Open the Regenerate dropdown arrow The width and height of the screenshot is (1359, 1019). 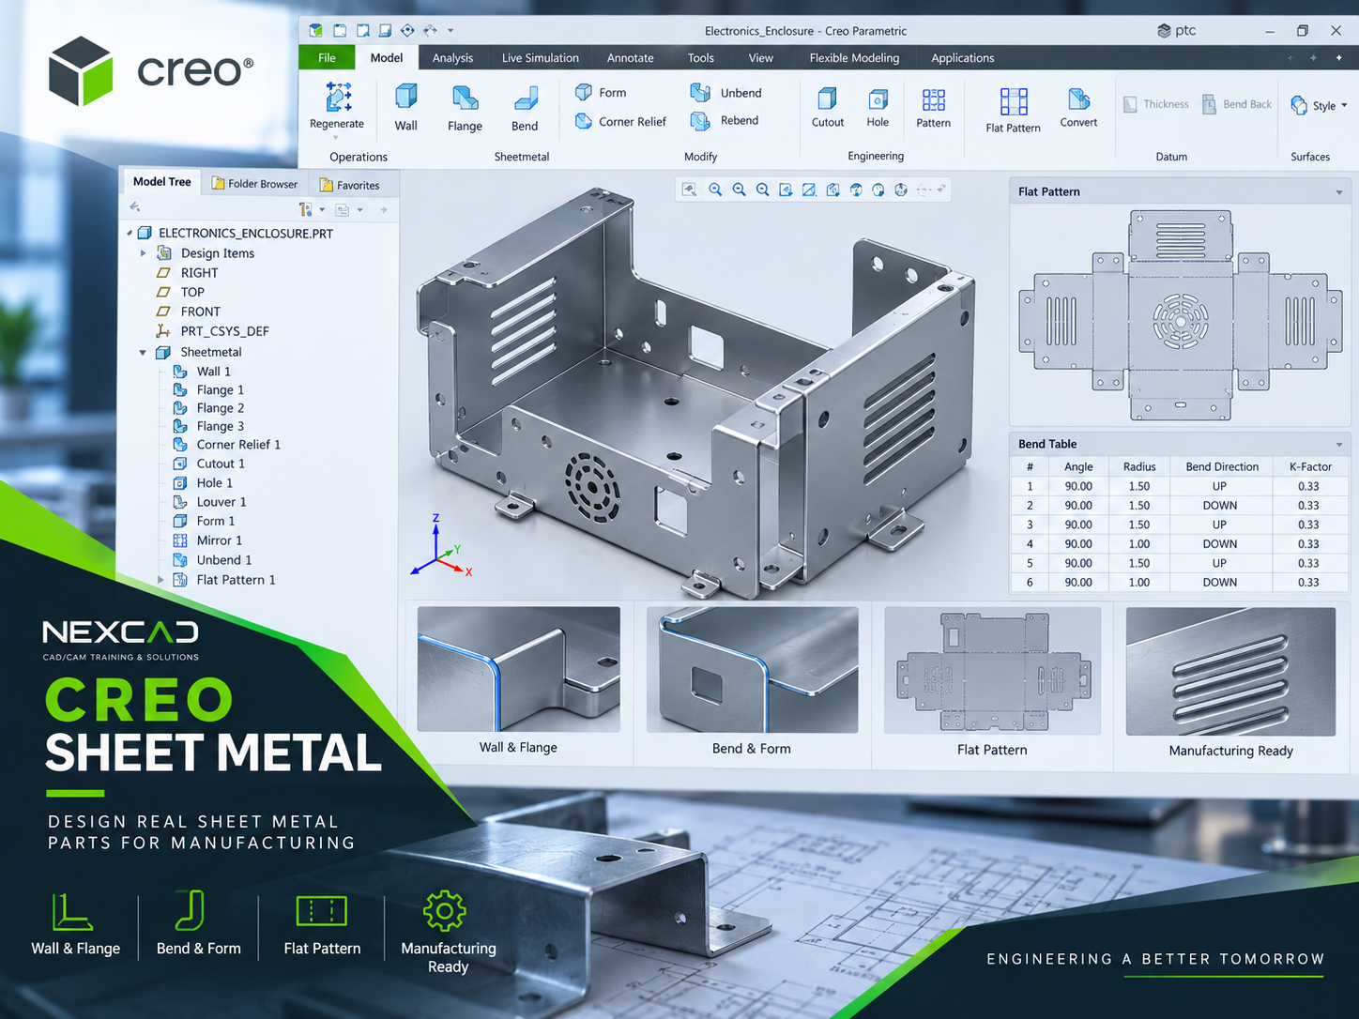point(336,138)
